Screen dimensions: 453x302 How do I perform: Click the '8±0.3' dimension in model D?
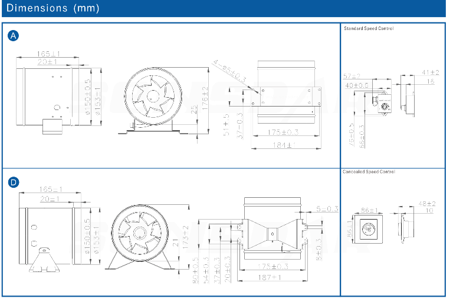point(319,250)
